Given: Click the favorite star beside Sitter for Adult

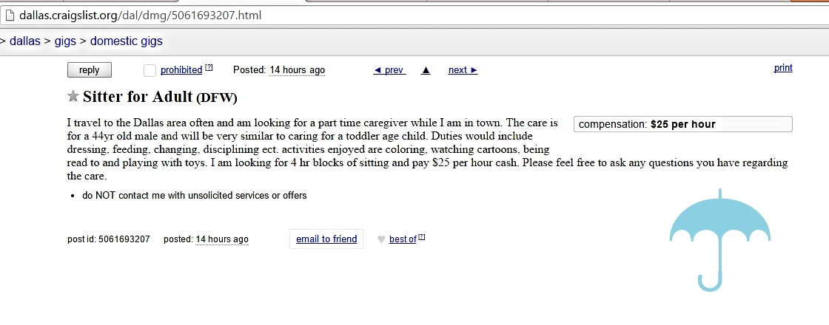Looking at the screenshot, I should [73, 97].
